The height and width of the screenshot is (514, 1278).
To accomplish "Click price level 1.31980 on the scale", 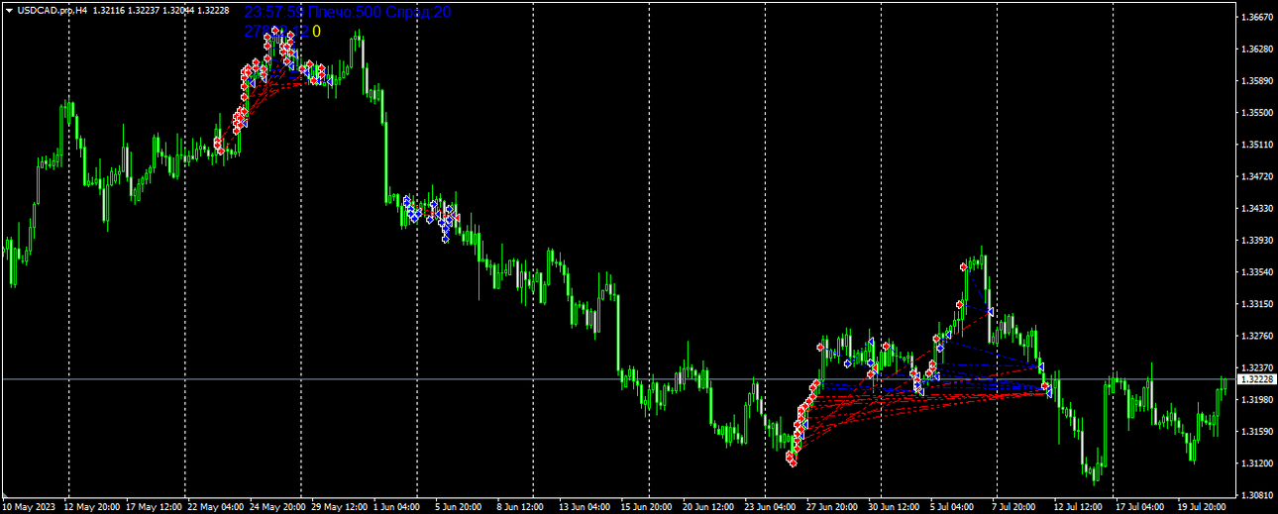I will coord(1256,399).
